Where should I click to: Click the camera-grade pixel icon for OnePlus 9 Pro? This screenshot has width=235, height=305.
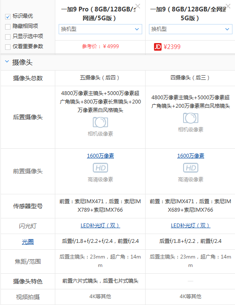point(100,122)
